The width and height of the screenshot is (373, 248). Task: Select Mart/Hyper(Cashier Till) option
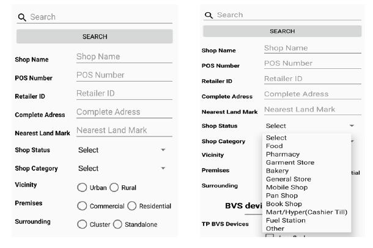click(x=308, y=211)
